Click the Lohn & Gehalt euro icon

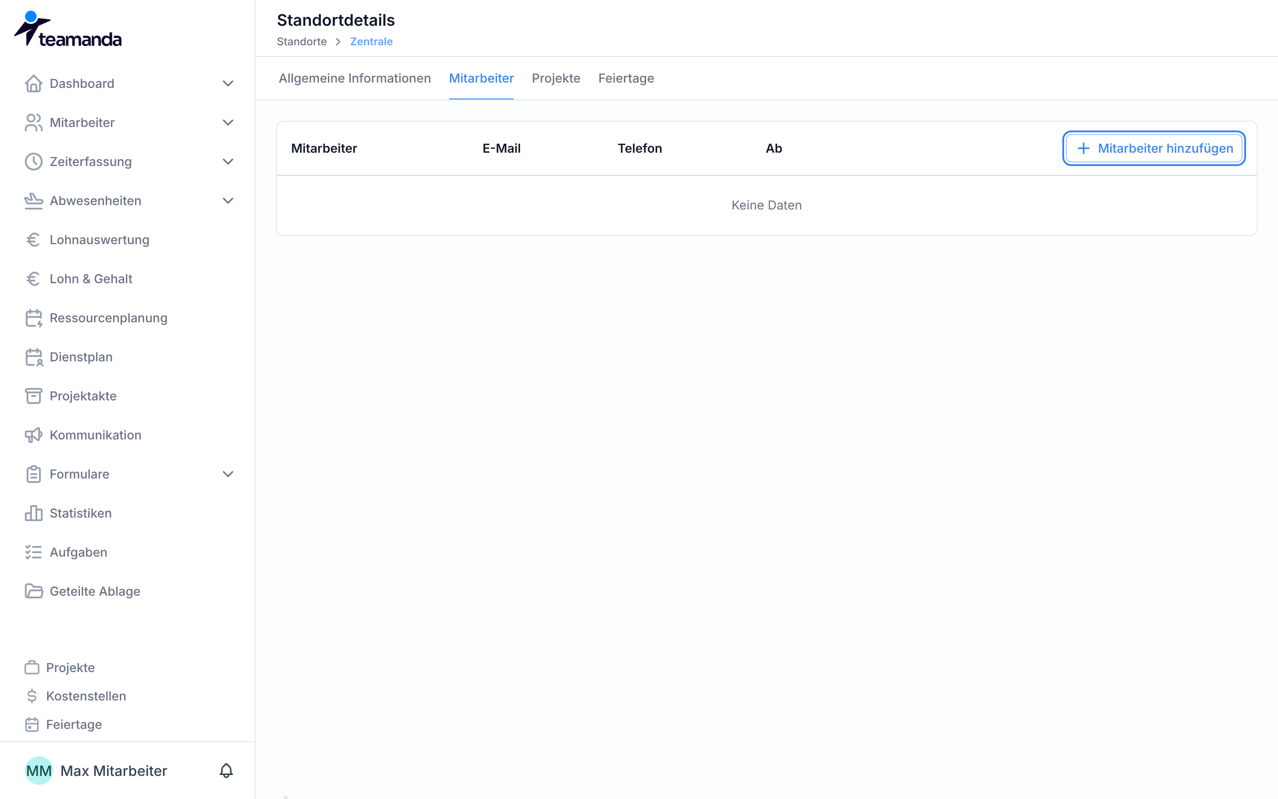(33, 279)
